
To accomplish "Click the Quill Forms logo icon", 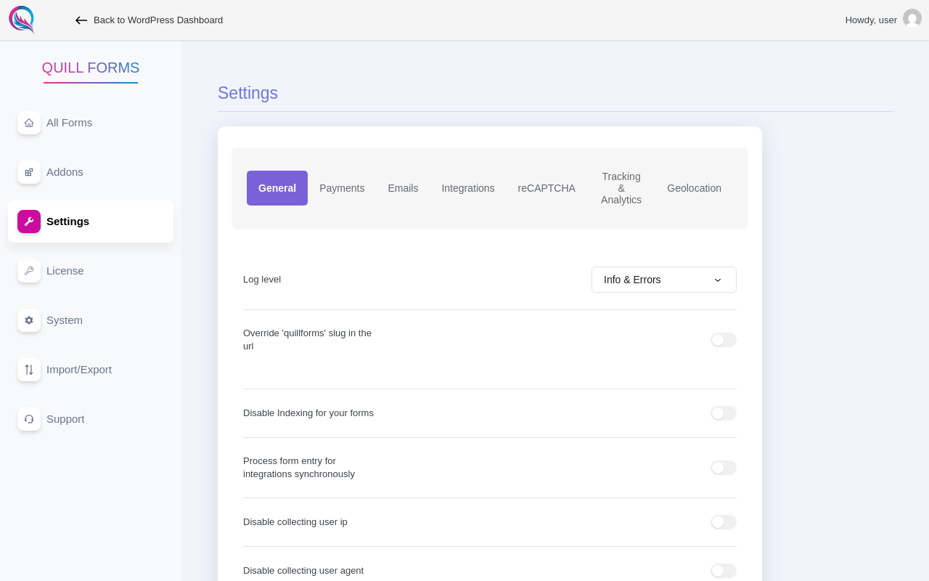I will click(x=22, y=20).
